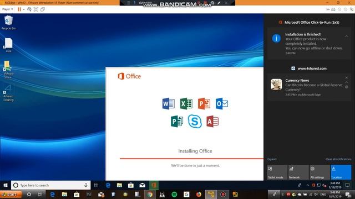
Task: Enter full screen mode in VMware toolbar
Action: tap(35, 9)
